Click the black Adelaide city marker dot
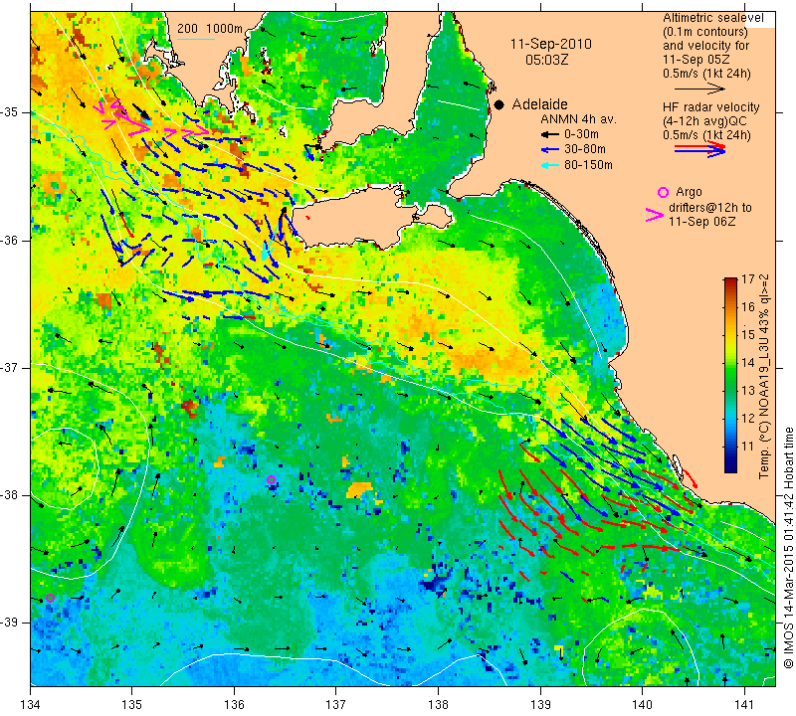 point(499,104)
